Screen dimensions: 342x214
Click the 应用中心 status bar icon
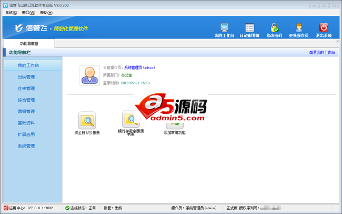pos(6,208)
